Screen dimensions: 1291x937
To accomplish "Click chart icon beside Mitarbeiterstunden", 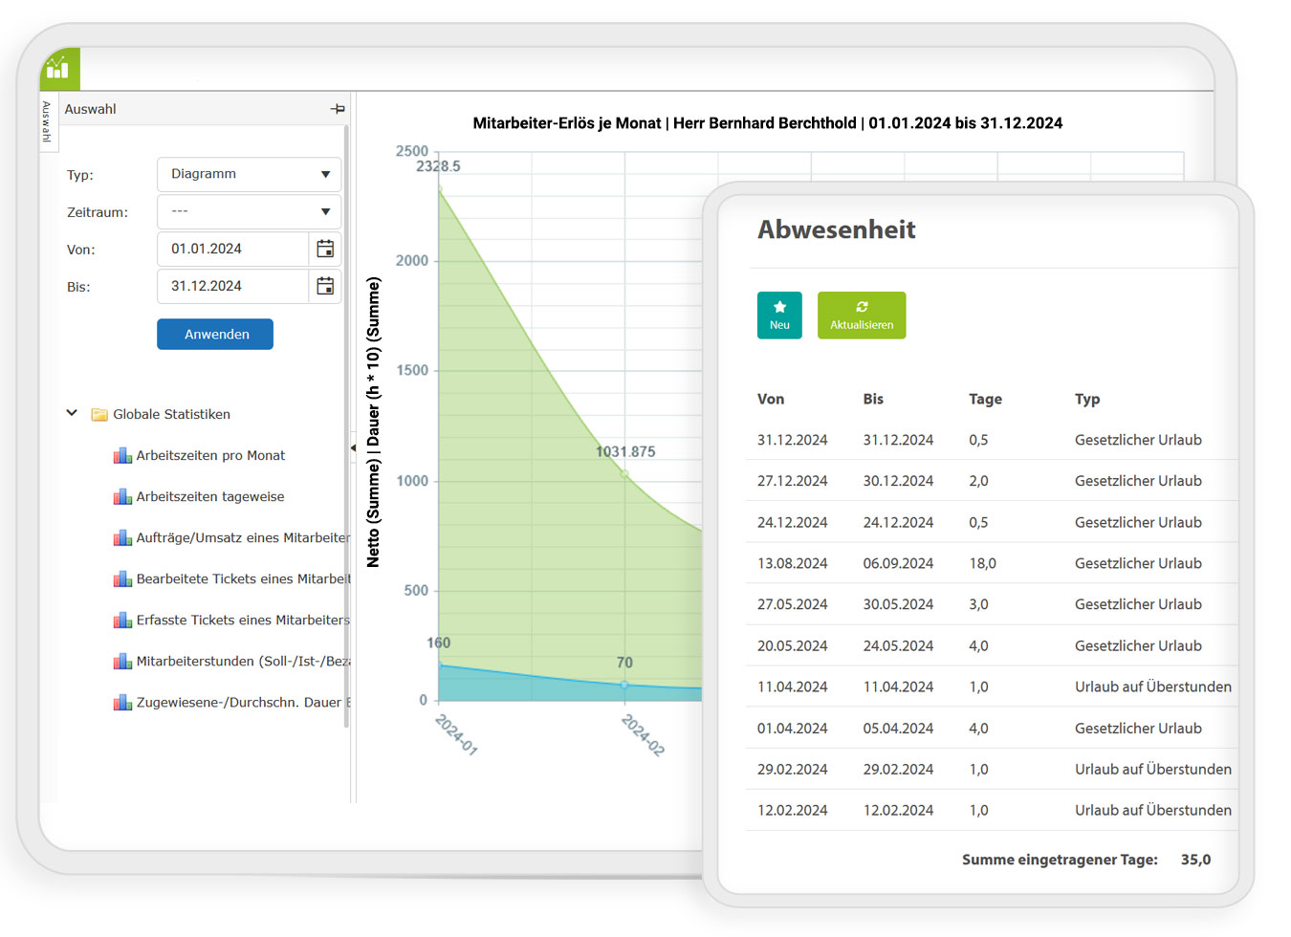I will pos(122,662).
